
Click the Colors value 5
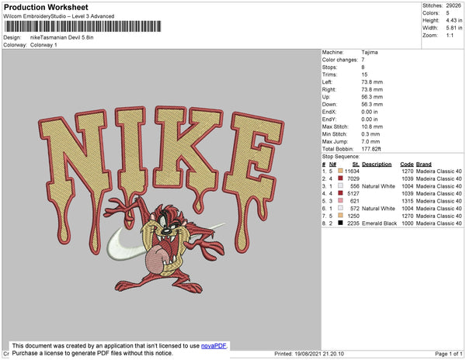coord(447,13)
